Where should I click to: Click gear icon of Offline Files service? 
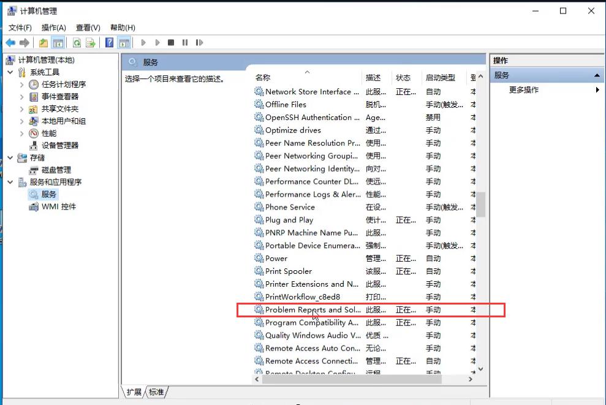[259, 104]
